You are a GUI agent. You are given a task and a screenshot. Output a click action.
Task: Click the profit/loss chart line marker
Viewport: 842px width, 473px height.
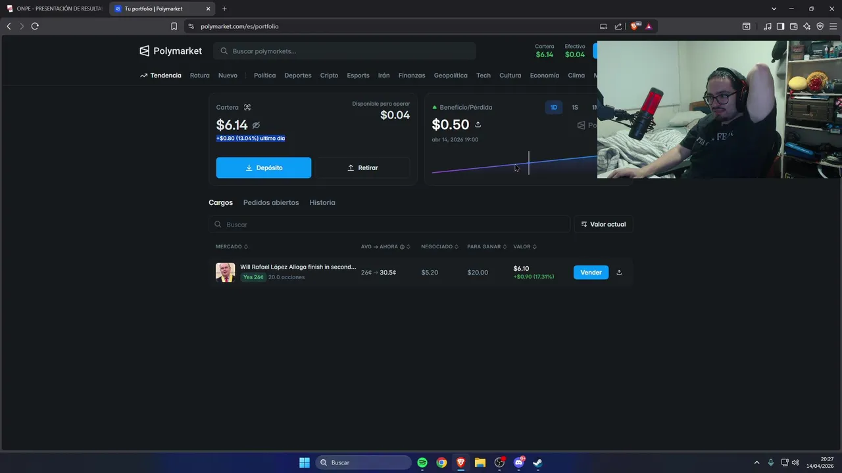point(528,163)
